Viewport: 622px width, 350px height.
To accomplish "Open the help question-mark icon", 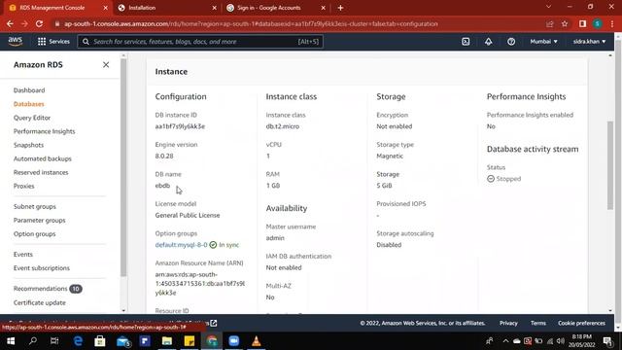I will tap(511, 41).
